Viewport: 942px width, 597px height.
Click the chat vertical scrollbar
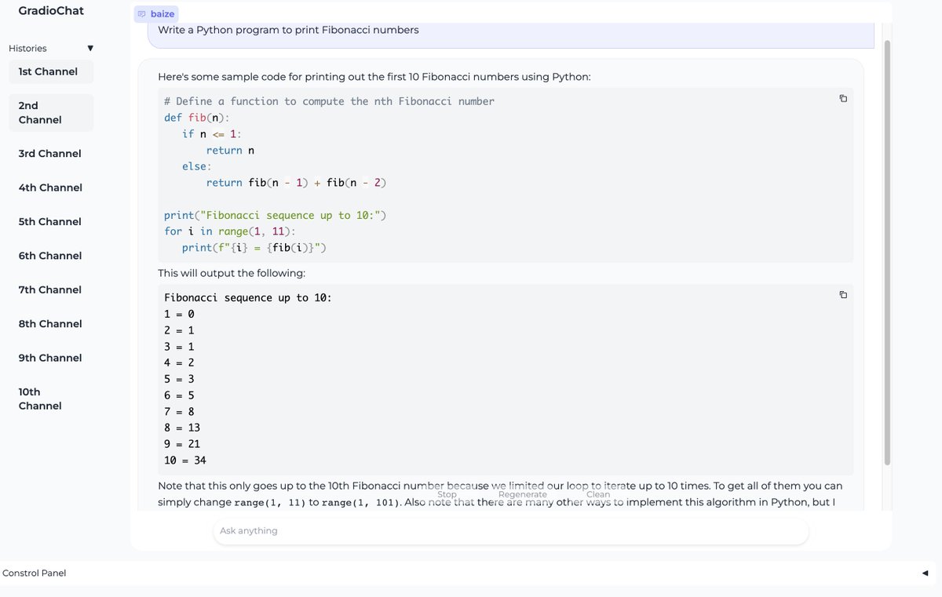click(888, 251)
